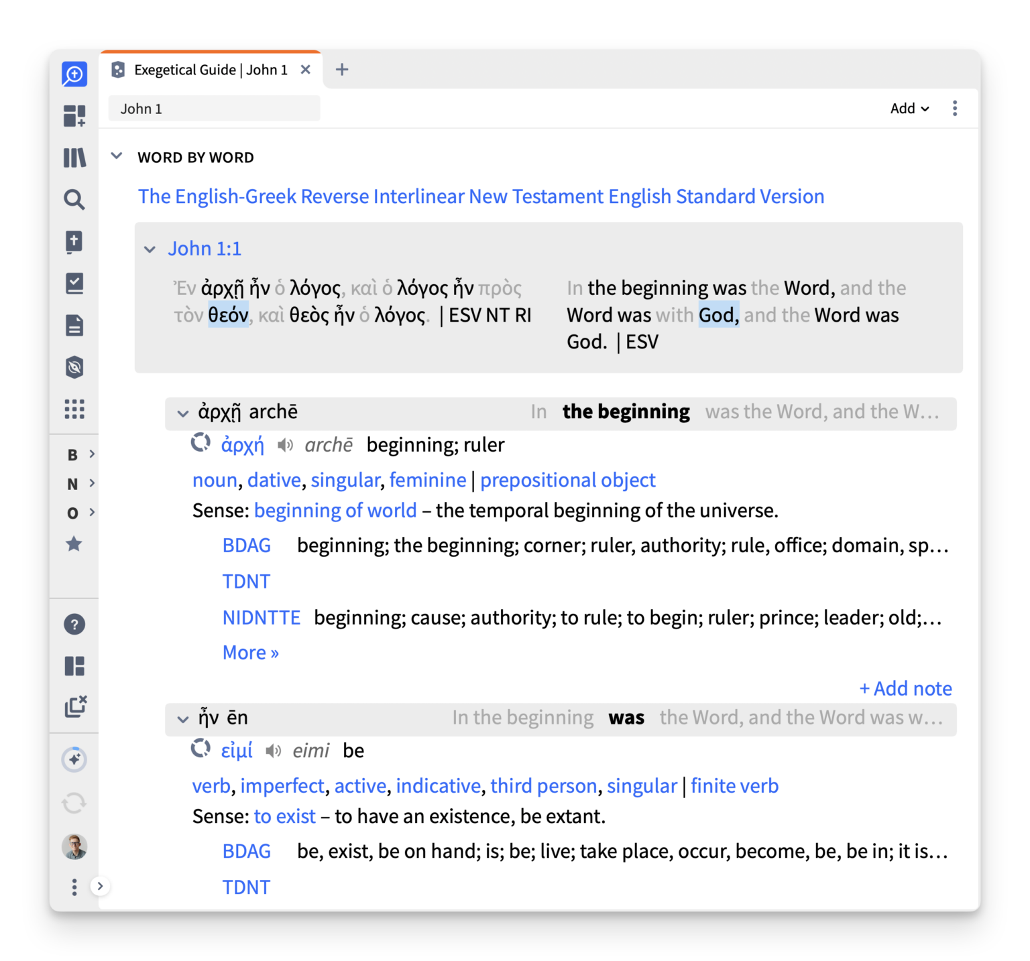Open the panel menu via three-dot icon
The image size is (1030, 961).
click(955, 108)
